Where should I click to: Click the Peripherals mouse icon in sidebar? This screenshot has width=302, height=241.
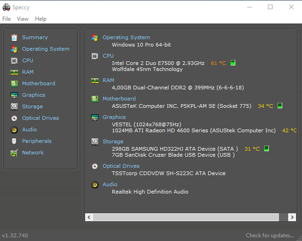click(14, 141)
